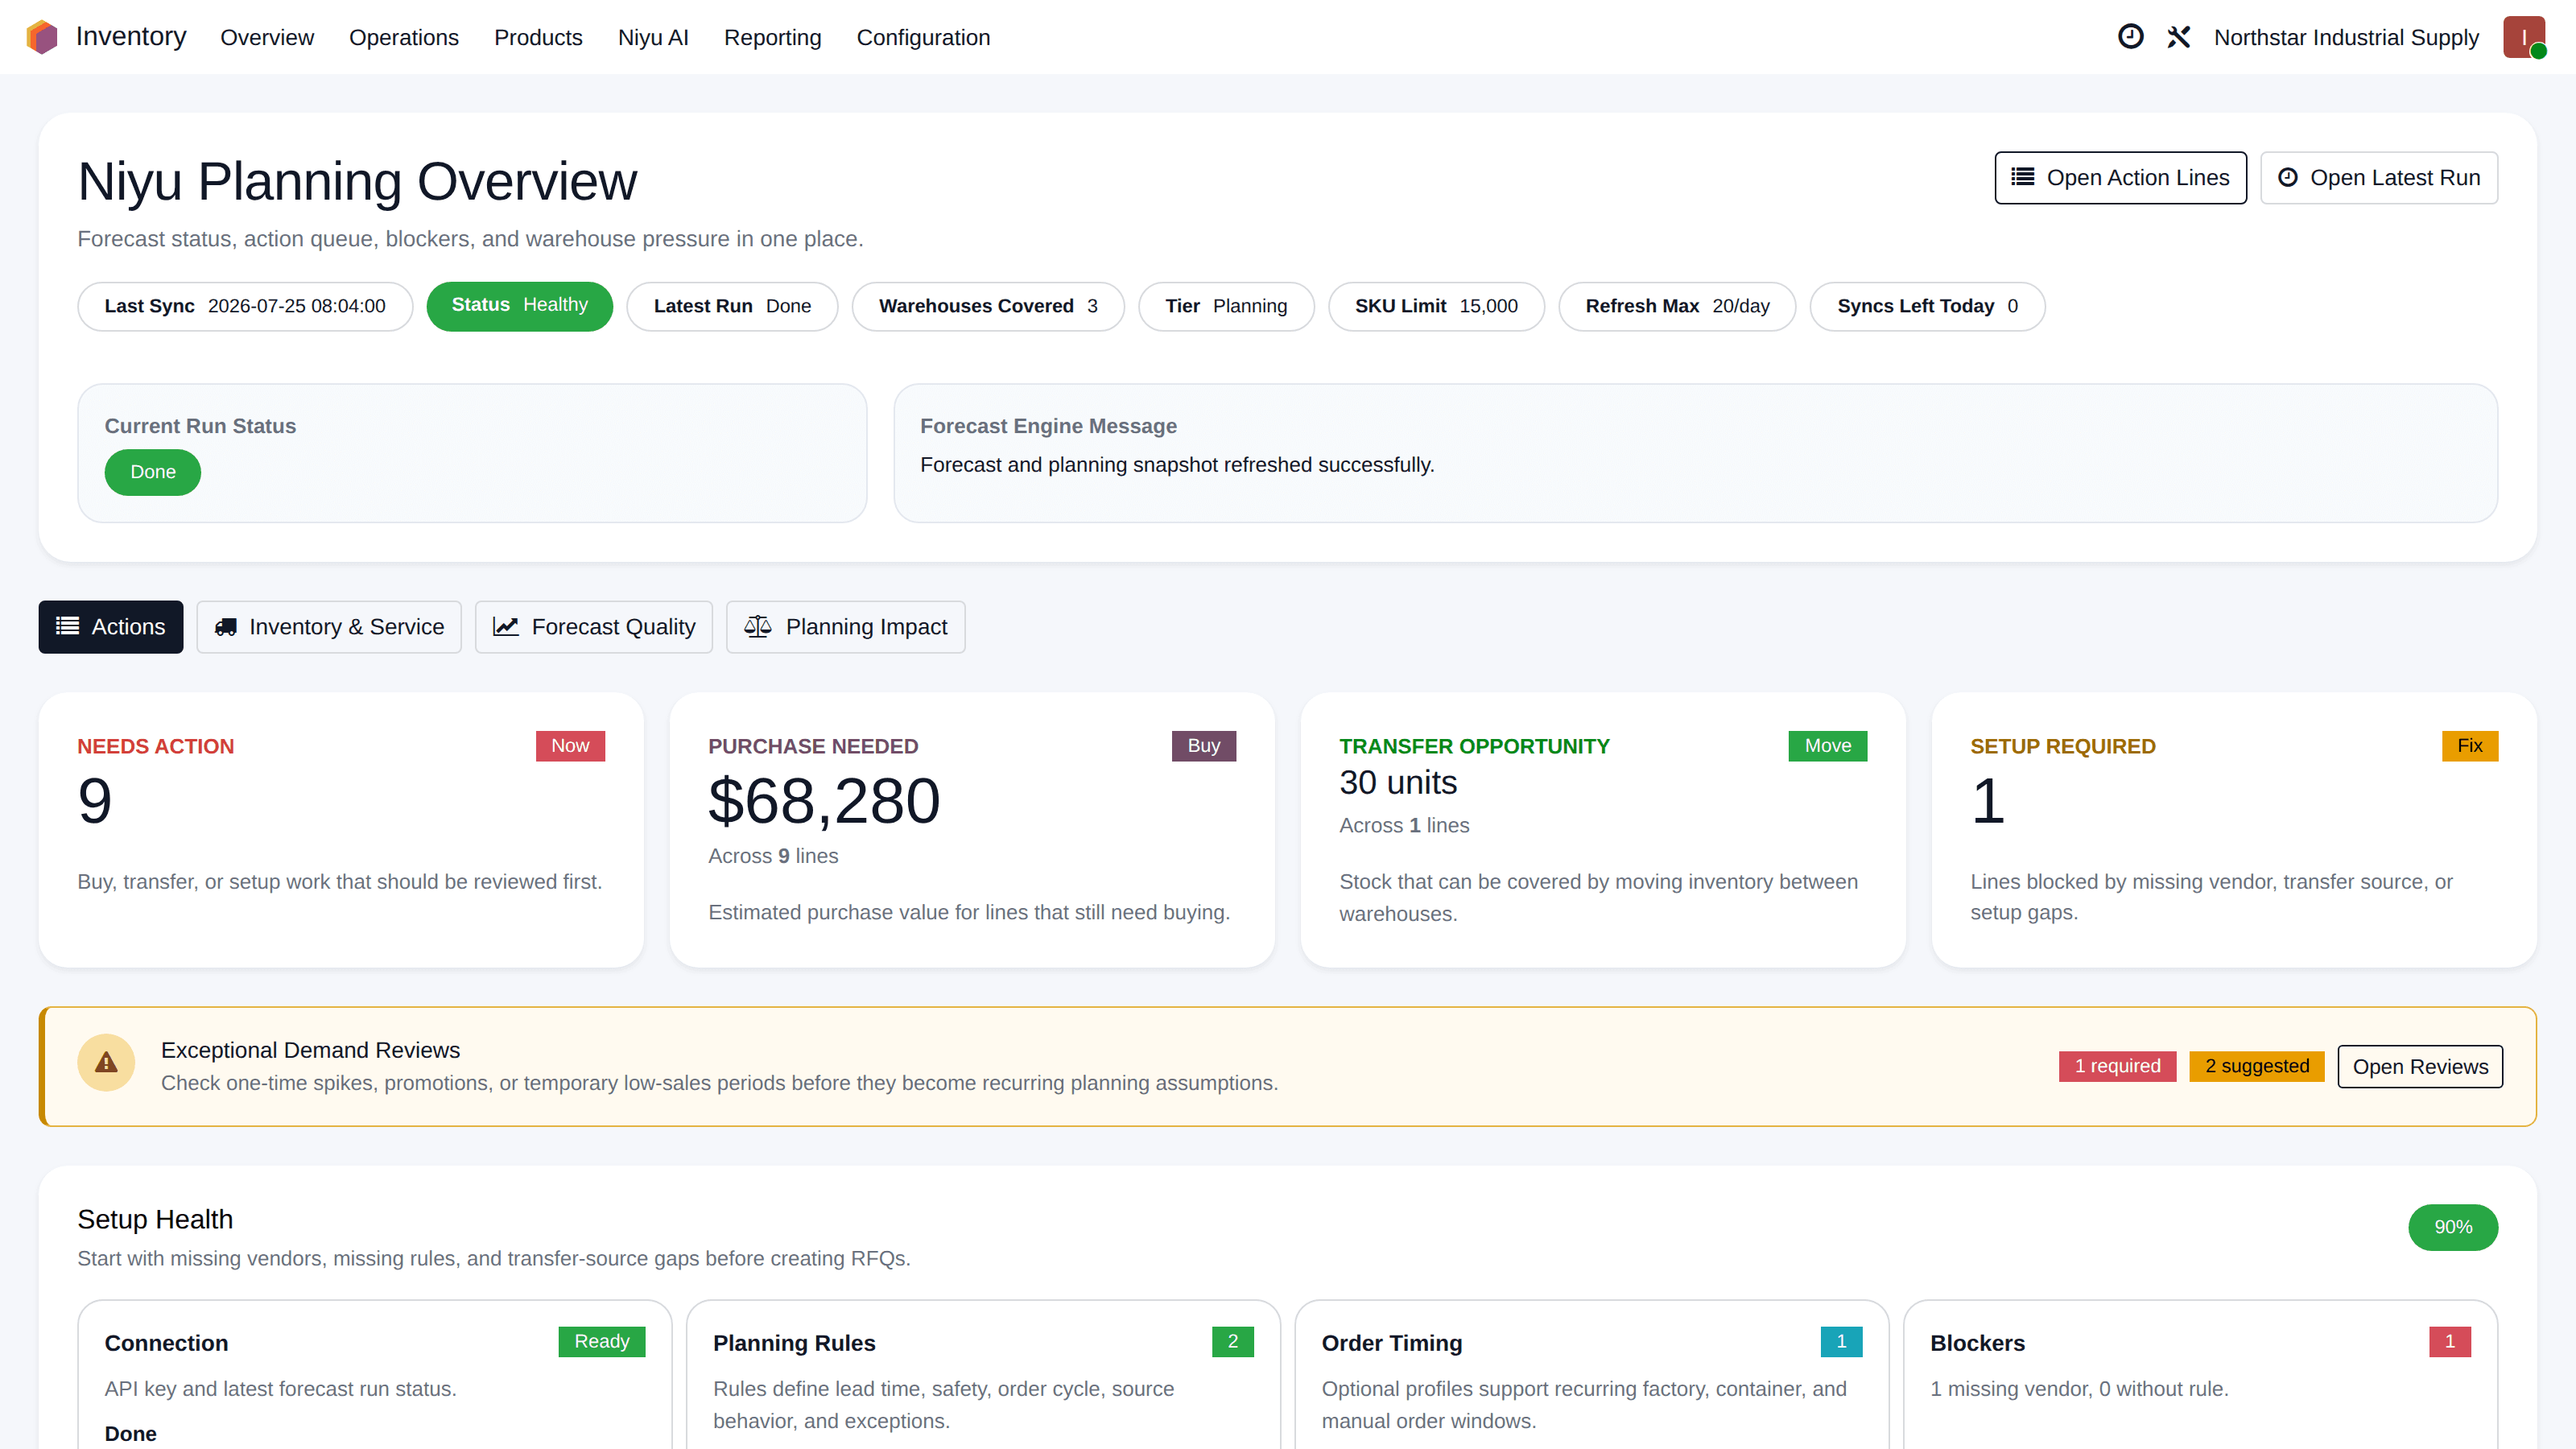Switch to the Planning Impact tab
Image resolution: width=2576 pixels, height=1449 pixels.
click(x=846, y=627)
